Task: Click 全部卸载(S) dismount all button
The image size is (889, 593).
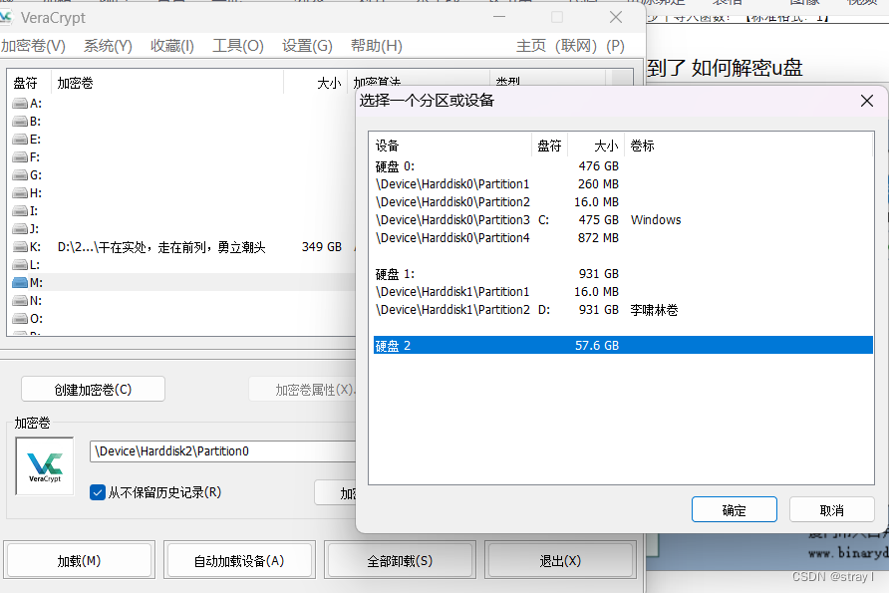Action: [400, 561]
